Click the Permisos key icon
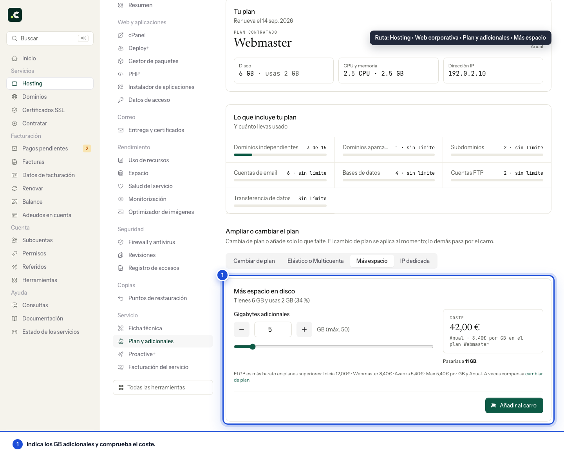 (x=14, y=253)
